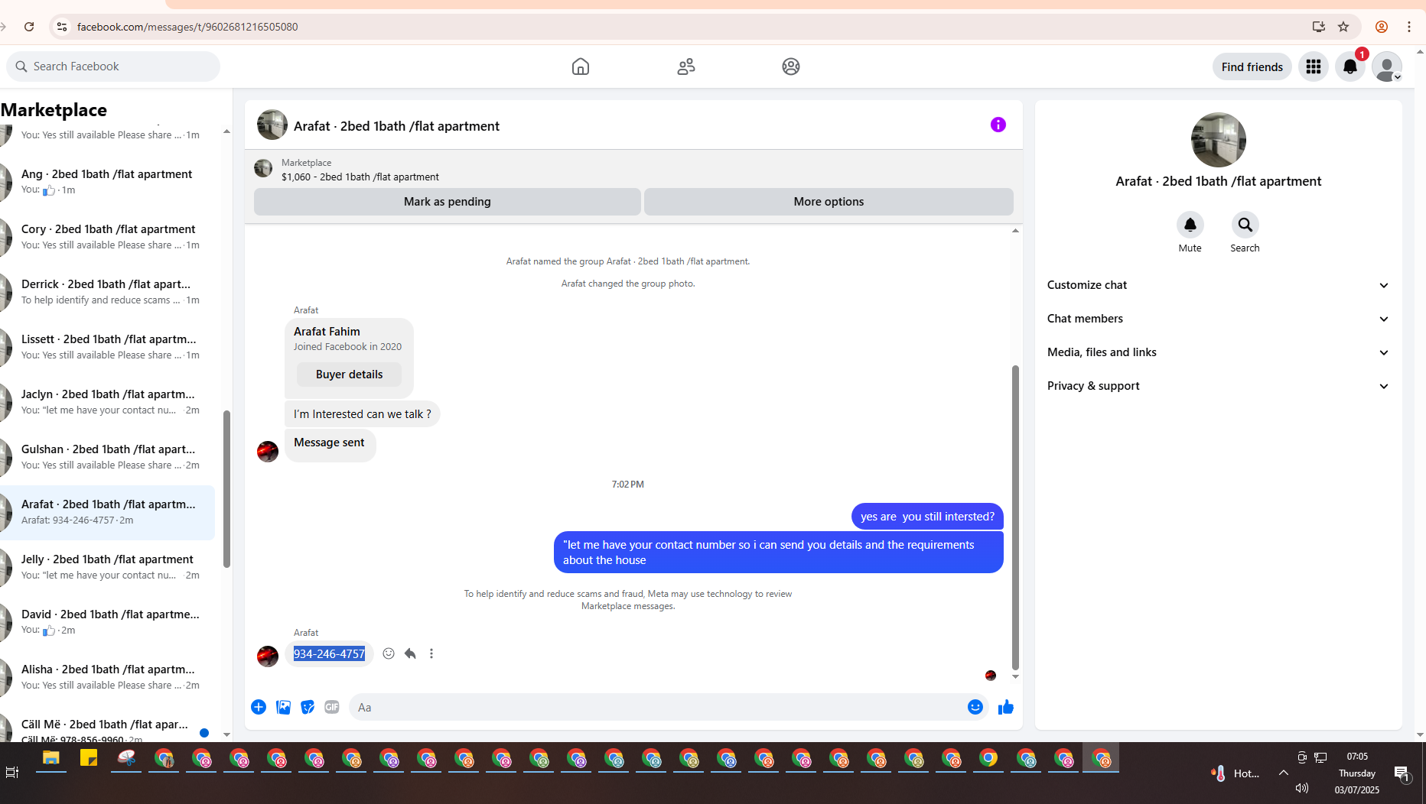React to the 934-246-4757 message

(389, 653)
